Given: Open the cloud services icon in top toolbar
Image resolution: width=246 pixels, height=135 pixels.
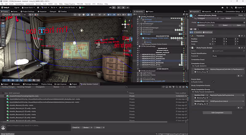Looking at the screenshot, I should 222,8.
